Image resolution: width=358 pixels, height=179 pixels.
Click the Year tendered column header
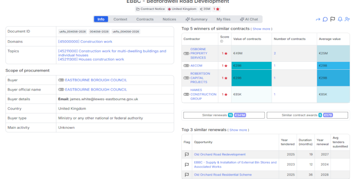pos(288,142)
